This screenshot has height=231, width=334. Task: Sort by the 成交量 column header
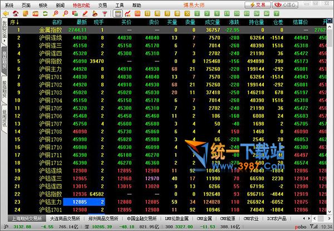[213, 22]
